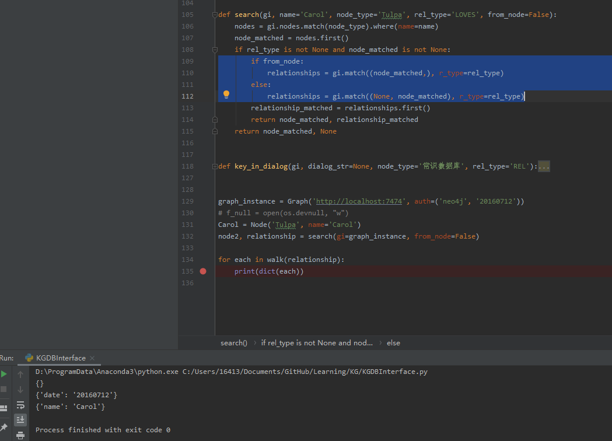Collapse the search function using line 105 fold arrow
The height and width of the screenshot is (441, 612).
pos(214,14)
